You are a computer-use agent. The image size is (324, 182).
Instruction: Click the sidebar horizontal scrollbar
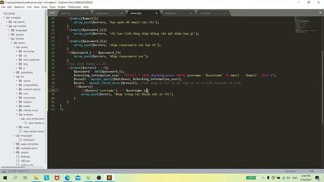point(13,167)
